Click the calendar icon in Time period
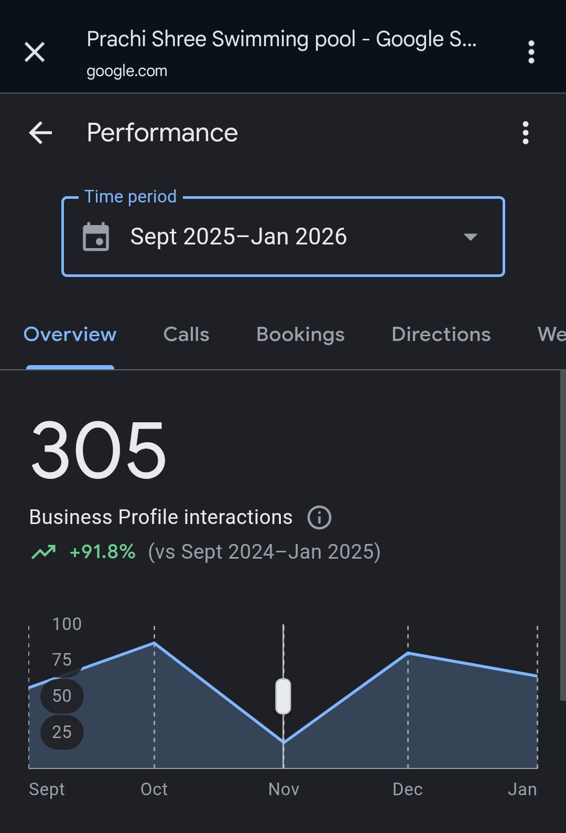The image size is (566, 833). click(96, 237)
